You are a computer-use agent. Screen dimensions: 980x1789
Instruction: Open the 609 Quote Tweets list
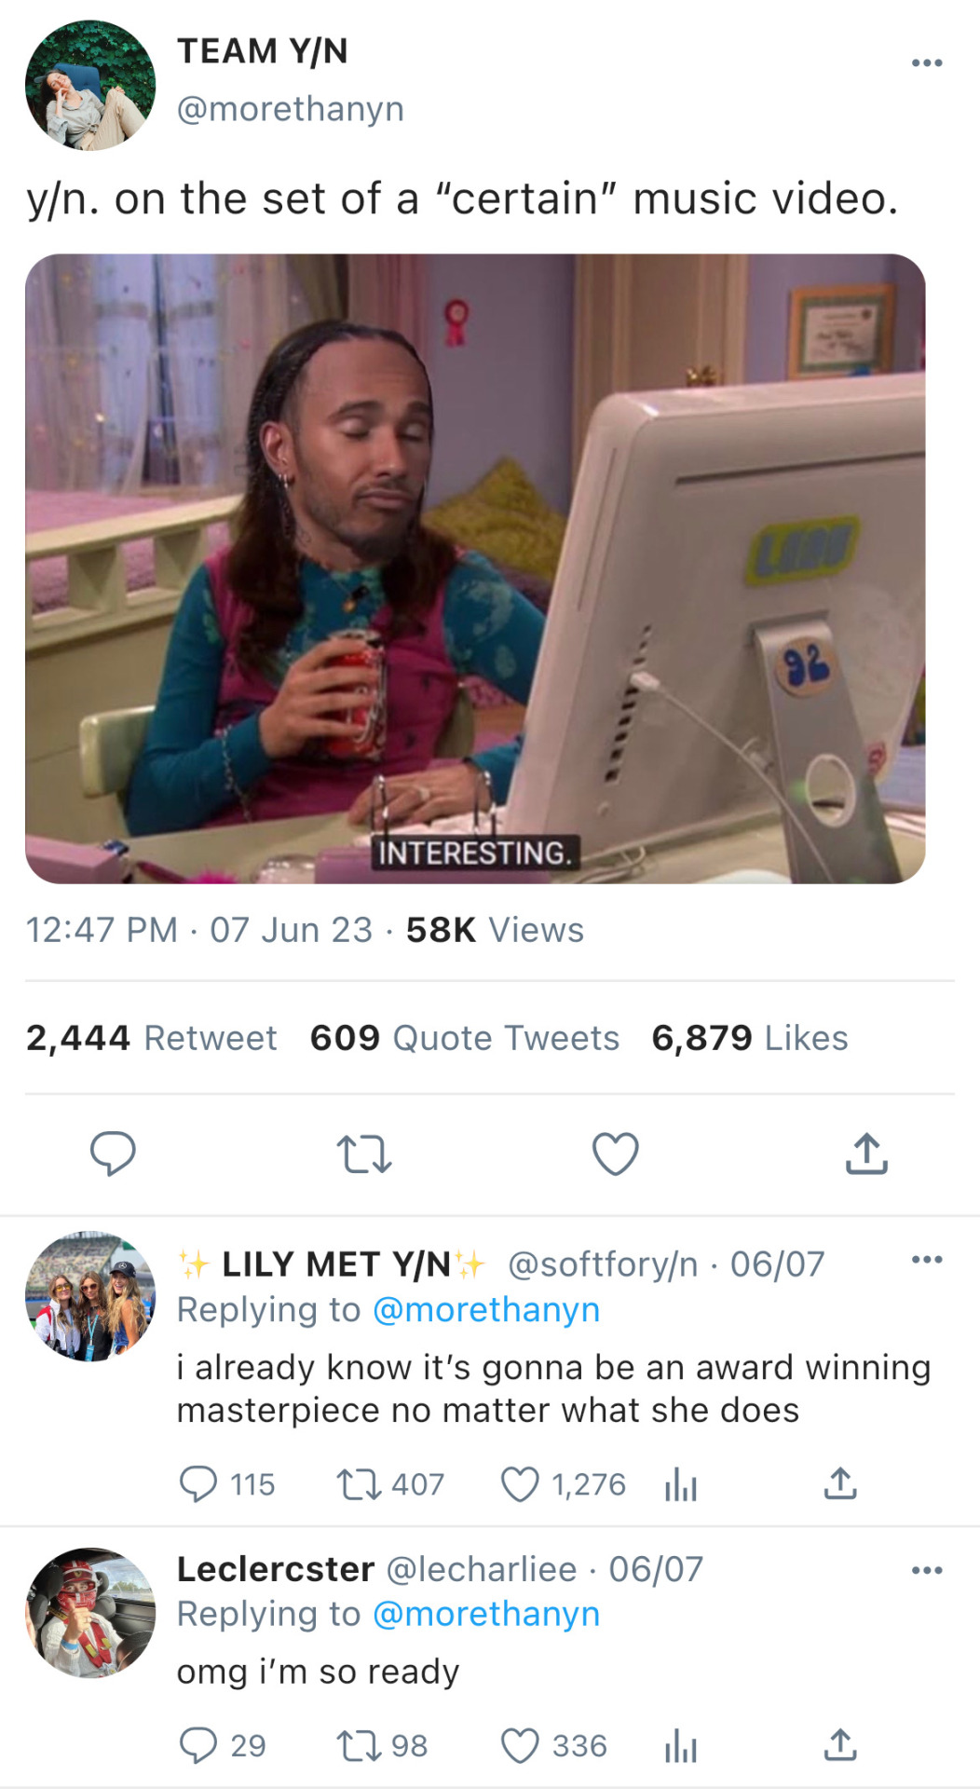click(x=464, y=1038)
